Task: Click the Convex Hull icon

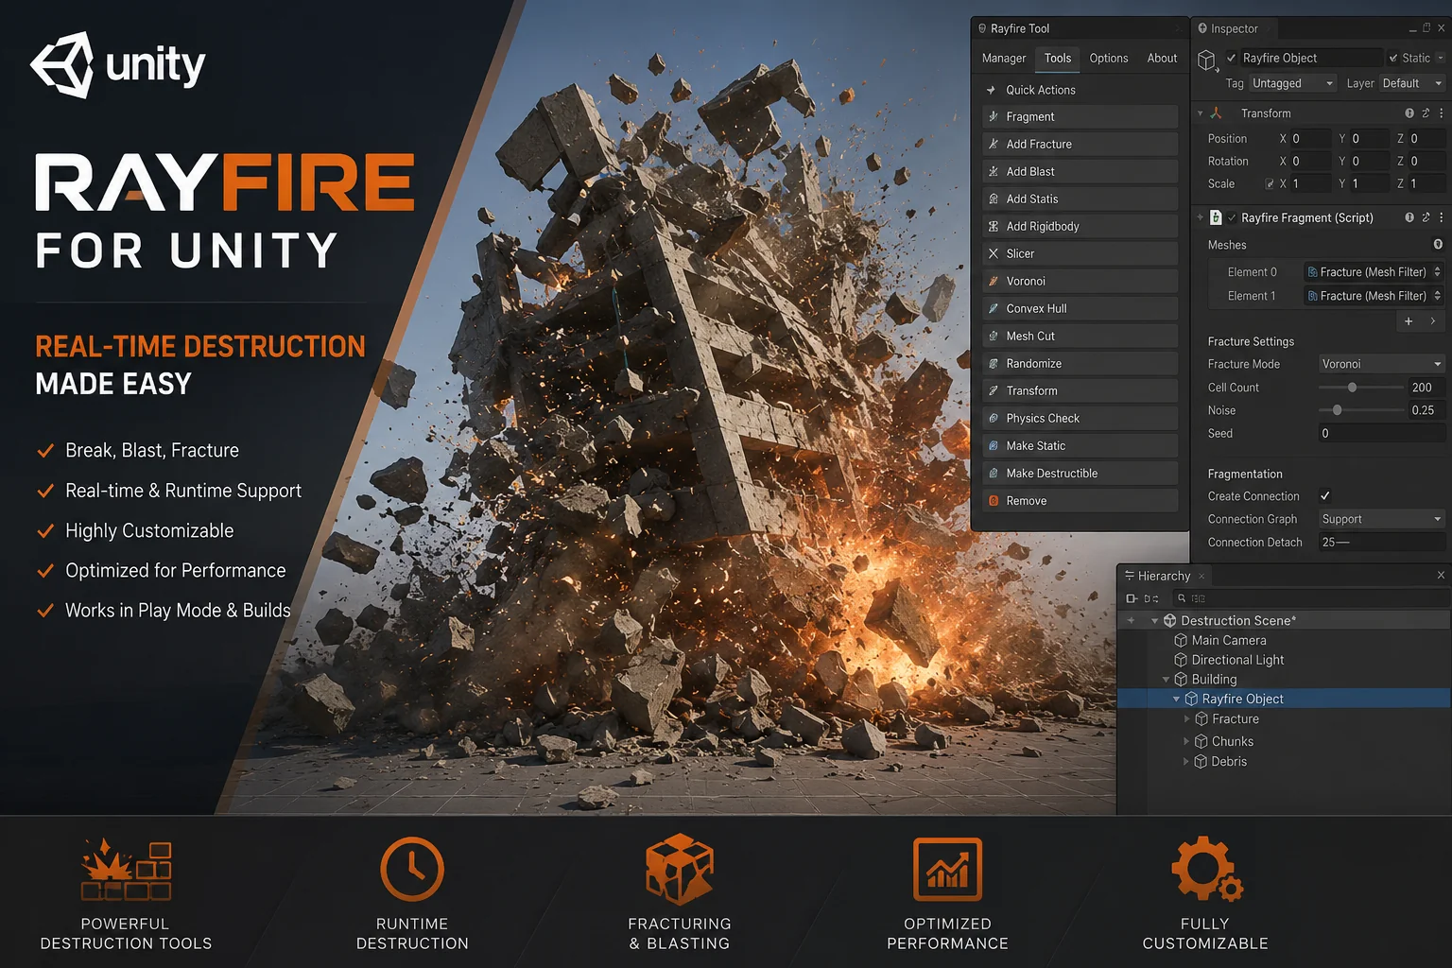Action: click(x=994, y=308)
